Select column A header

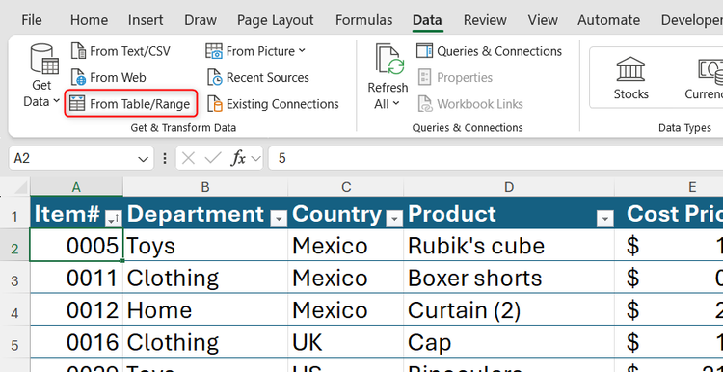pos(76,187)
